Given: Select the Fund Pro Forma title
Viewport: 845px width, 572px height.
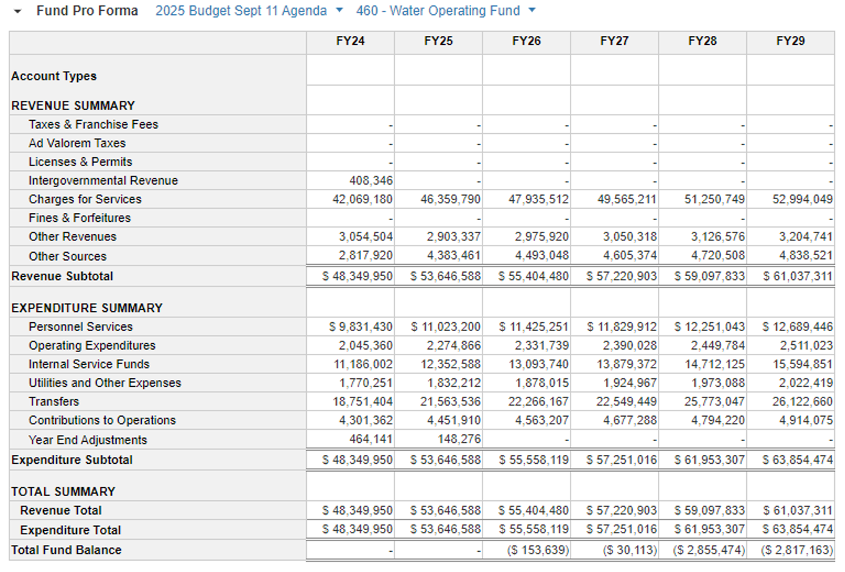Looking at the screenshot, I should pos(87,11).
